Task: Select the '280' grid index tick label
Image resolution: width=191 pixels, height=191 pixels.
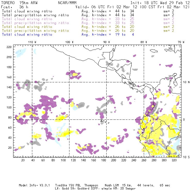Action: 154,160
